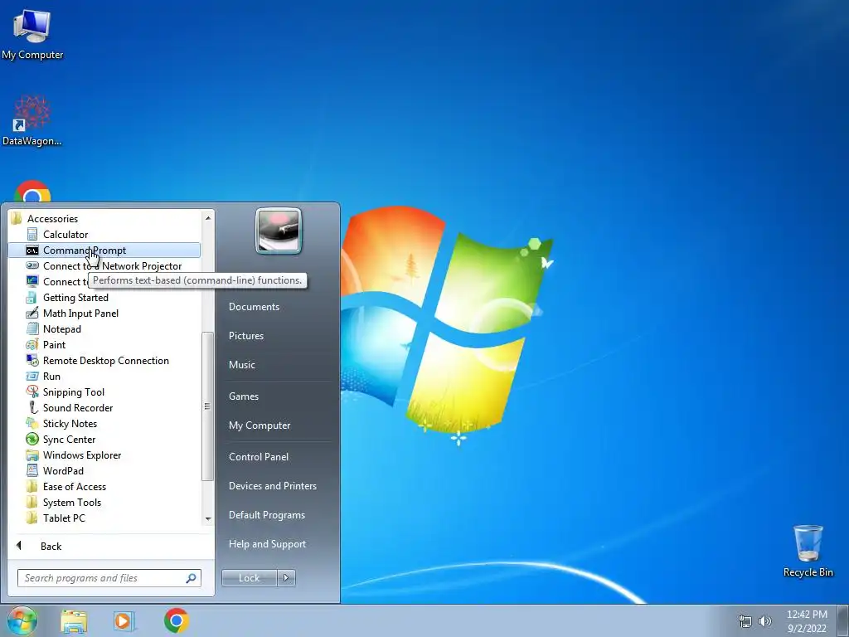Launch WordPad
This screenshot has width=849, height=637.
tap(104, 471)
